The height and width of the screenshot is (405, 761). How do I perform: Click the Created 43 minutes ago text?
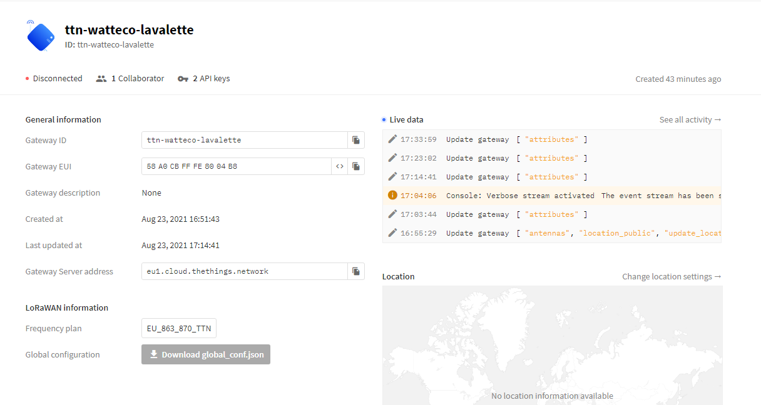coord(678,79)
